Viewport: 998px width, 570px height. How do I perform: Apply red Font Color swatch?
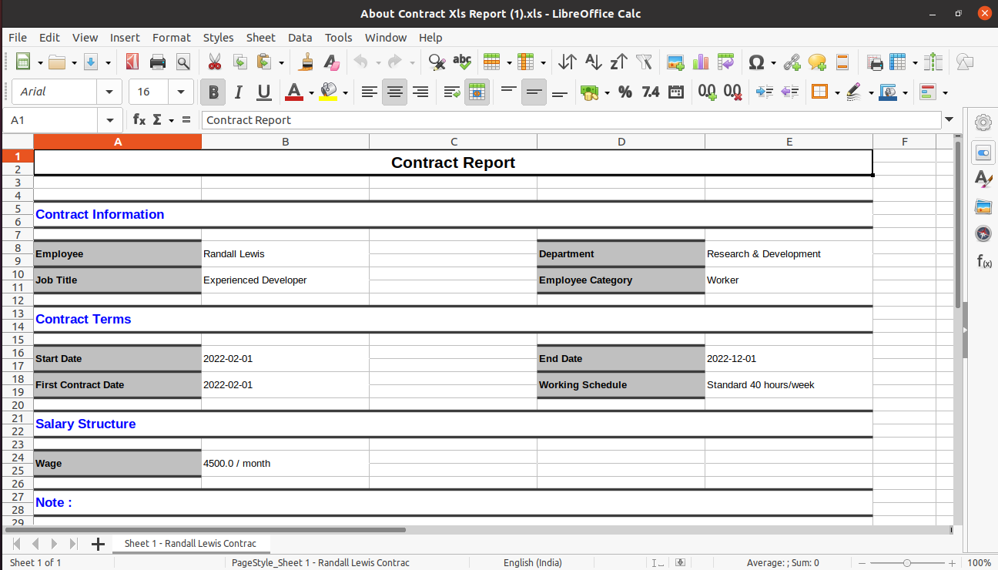pos(293,92)
